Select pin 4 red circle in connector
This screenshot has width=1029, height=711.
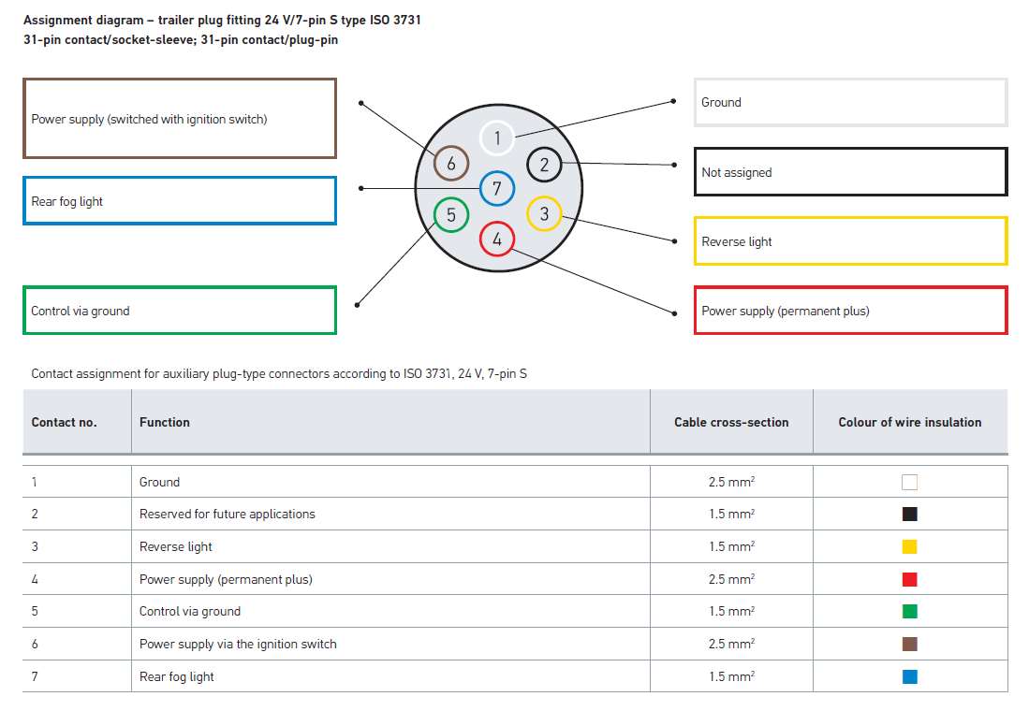(x=497, y=239)
